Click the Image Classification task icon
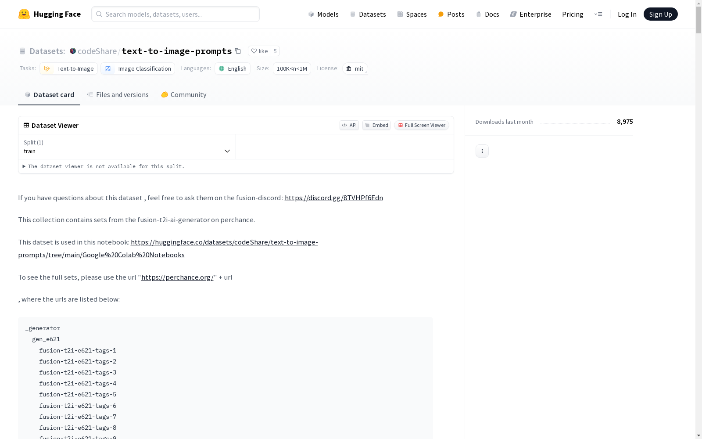This screenshot has width=702, height=439. click(108, 68)
